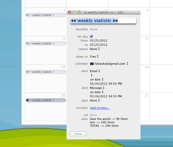Click day number 13 in calendar

(147, 39)
